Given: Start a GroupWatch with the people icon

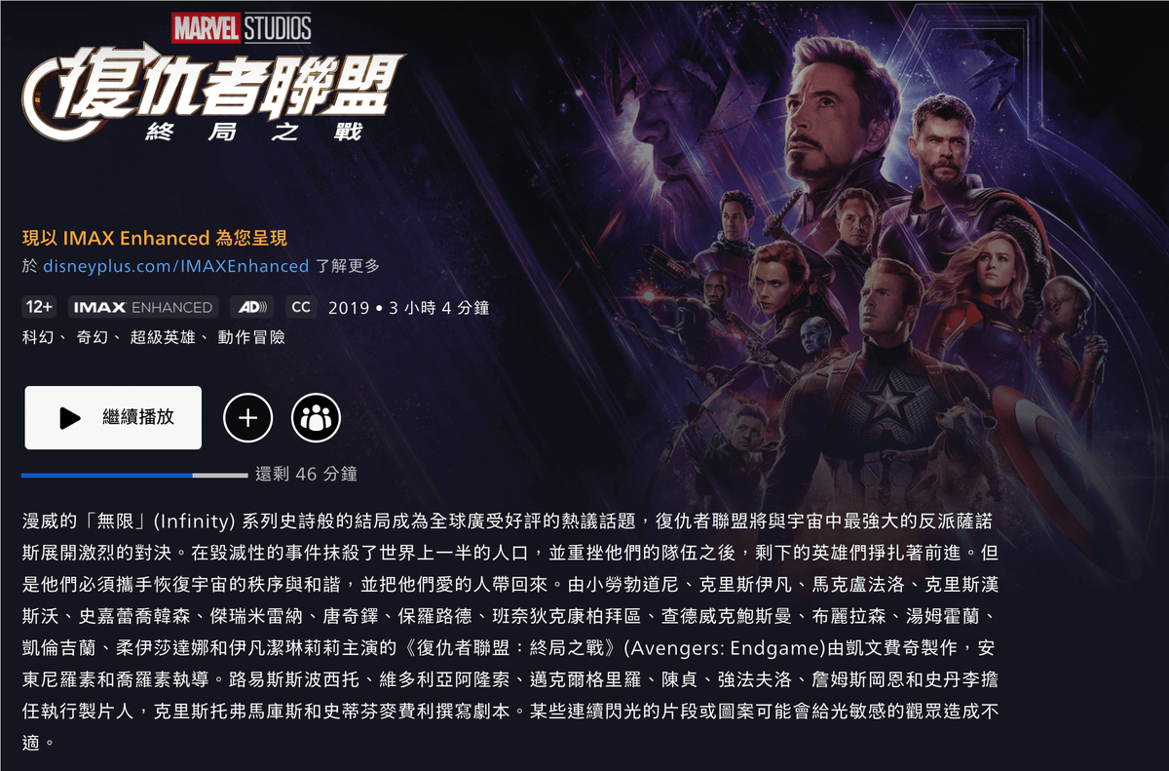Looking at the screenshot, I should (316, 418).
